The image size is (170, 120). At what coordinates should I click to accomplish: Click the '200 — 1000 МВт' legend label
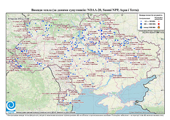[x=150, y=24]
